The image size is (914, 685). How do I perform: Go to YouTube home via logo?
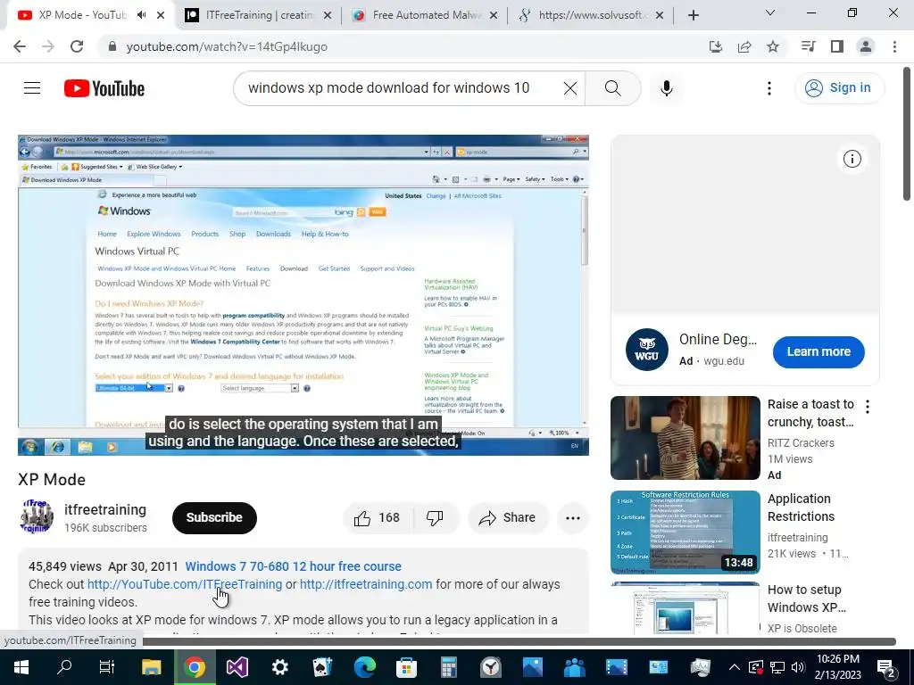(104, 88)
